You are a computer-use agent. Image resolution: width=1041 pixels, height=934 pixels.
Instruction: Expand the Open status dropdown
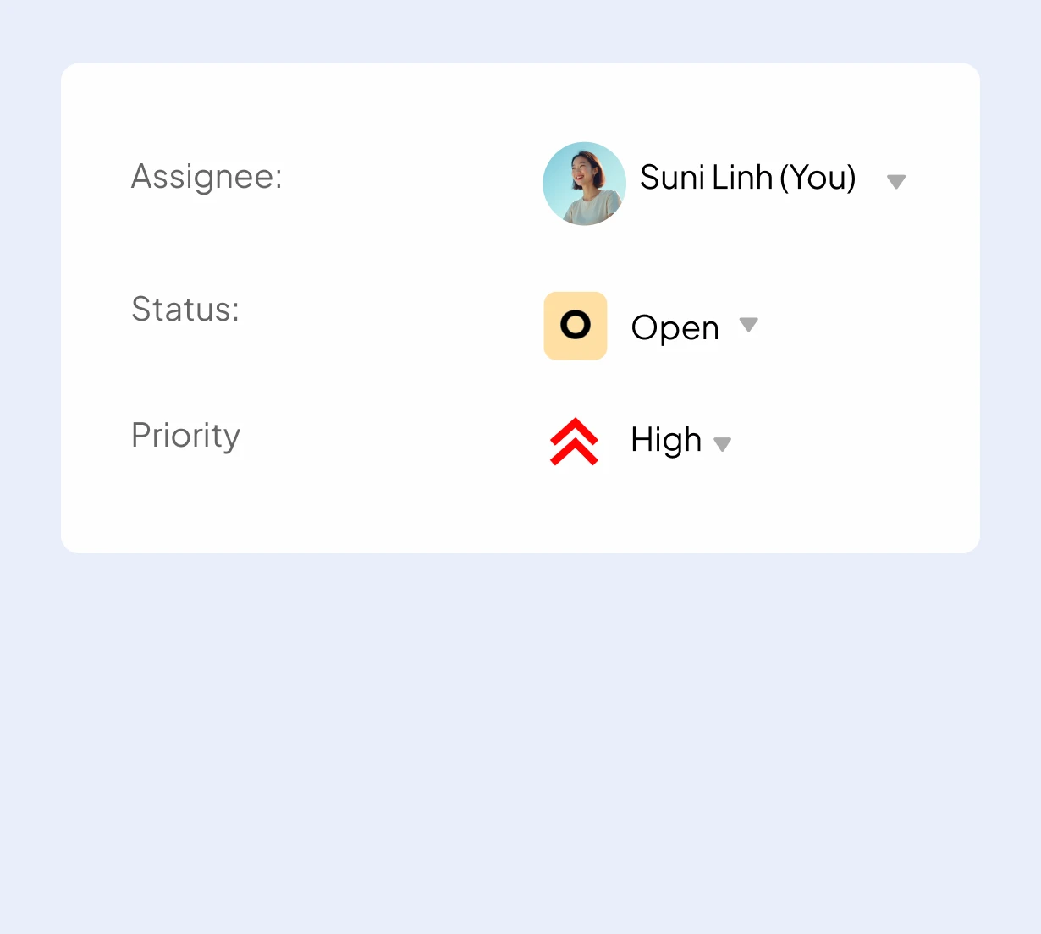pyautogui.click(x=749, y=326)
